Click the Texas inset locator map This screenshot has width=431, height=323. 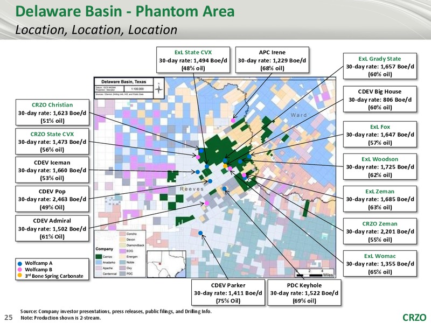point(166,264)
